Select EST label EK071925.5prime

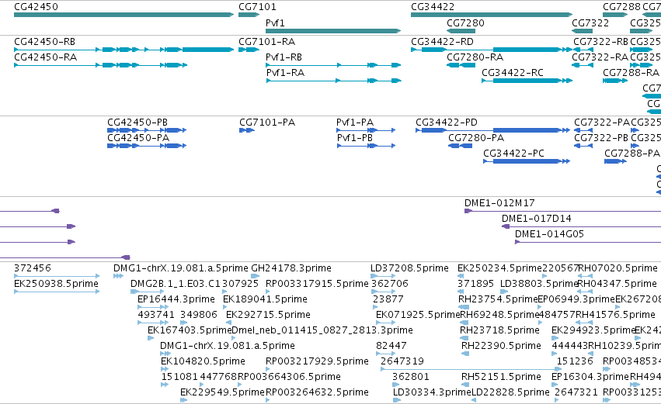tap(418, 315)
